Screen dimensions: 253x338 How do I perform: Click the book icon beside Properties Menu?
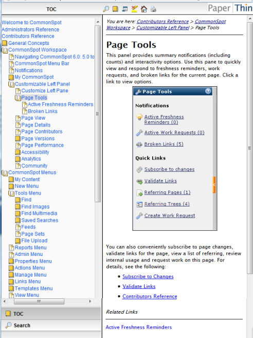11,262
